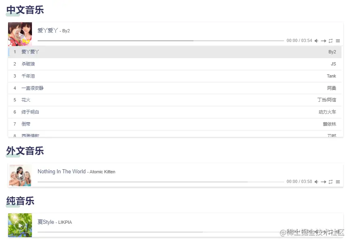352x244 pixels.
Task: Toggle loop mode in the 中文音乐 player
Action: point(331,41)
